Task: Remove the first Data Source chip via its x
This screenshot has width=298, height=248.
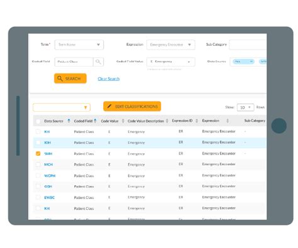Action: point(251,62)
